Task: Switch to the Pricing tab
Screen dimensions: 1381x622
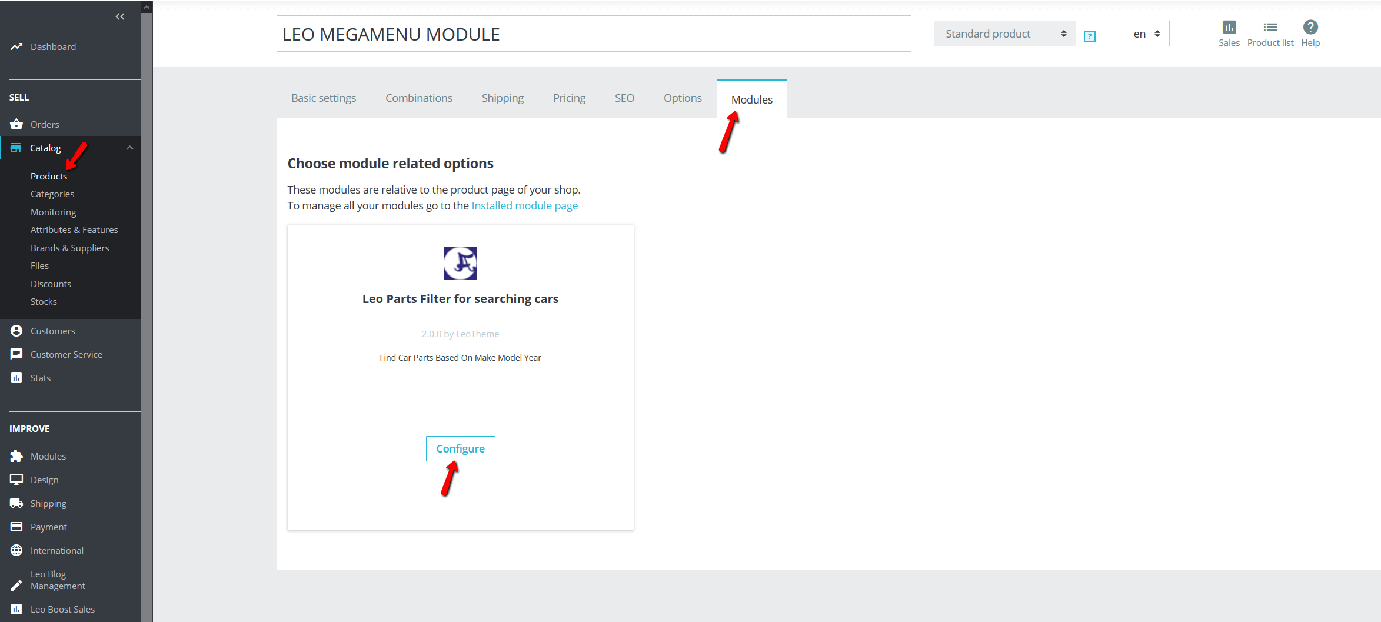Action: (569, 98)
